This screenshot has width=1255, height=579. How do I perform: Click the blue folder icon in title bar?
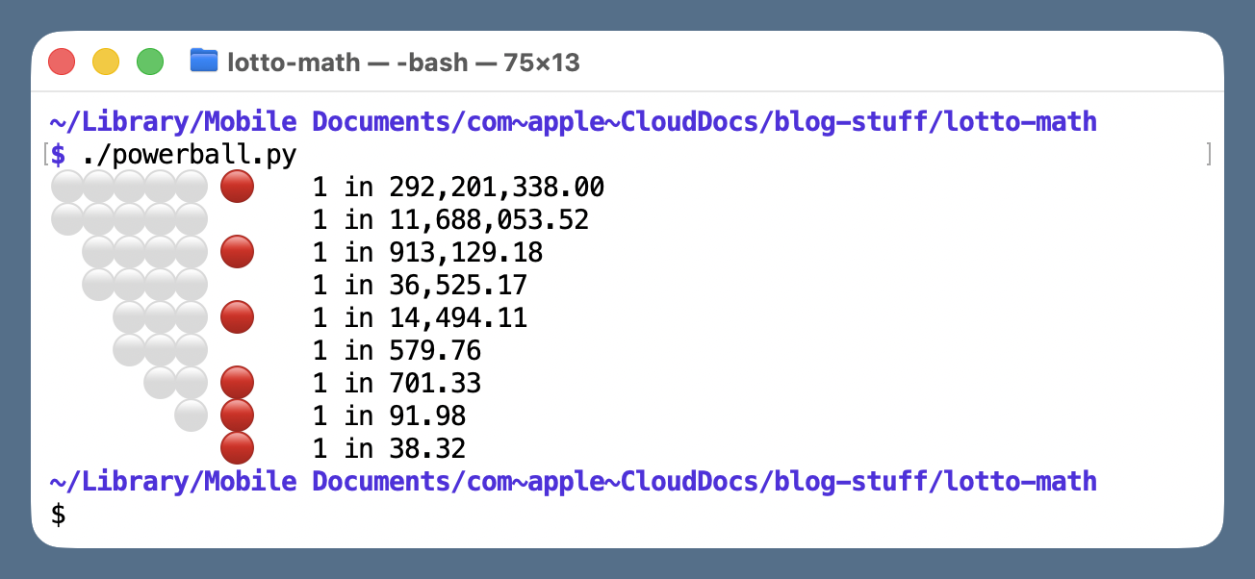[204, 60]
